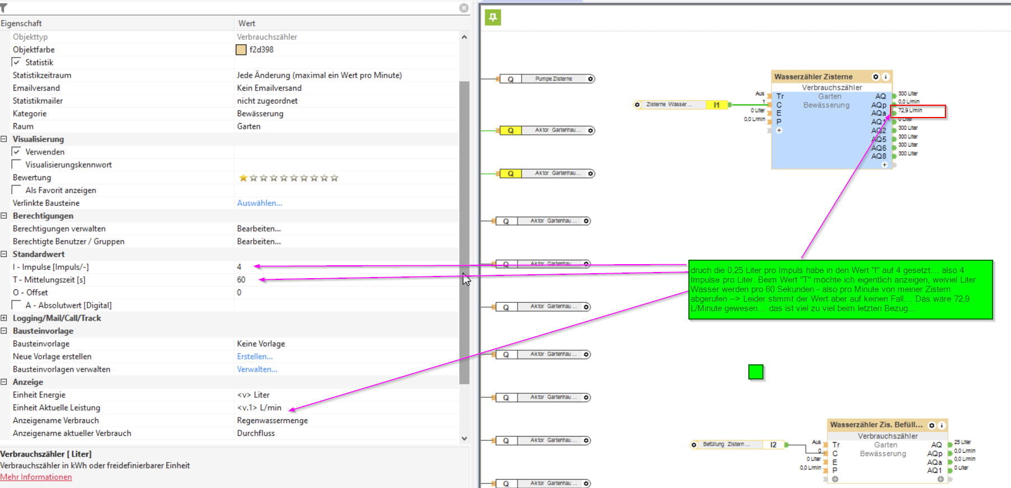This screenshot has width=1011, height=488.
Task: Tick the Als Favorit anzeigen checkbox
Action: 16,190
